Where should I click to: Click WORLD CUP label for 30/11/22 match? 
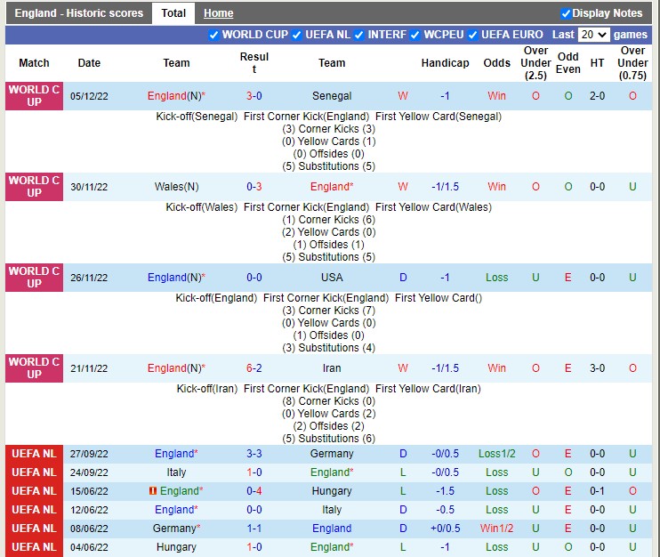[34, 187]
